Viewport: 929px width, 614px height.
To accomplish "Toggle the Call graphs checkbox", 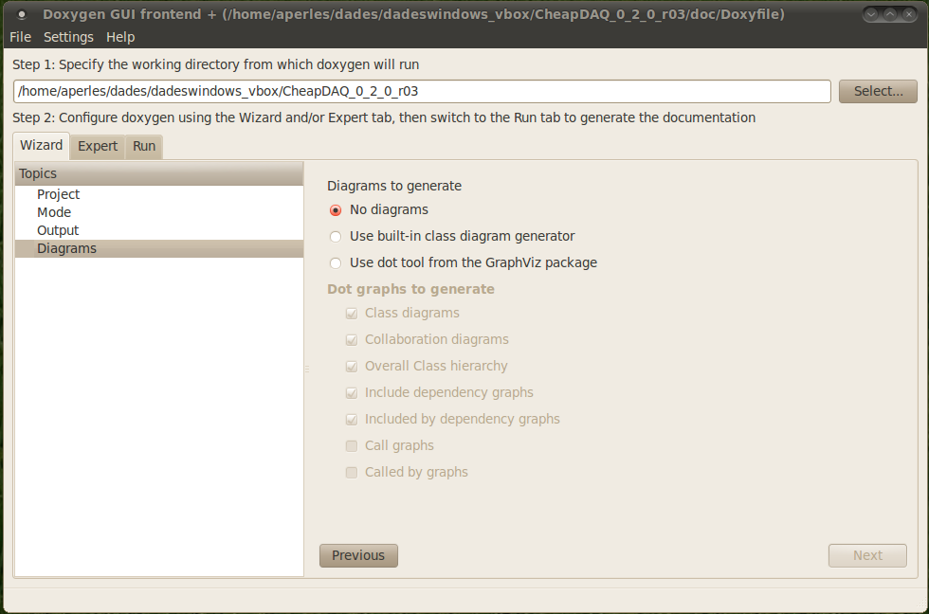I will click(x=352, y=446).
